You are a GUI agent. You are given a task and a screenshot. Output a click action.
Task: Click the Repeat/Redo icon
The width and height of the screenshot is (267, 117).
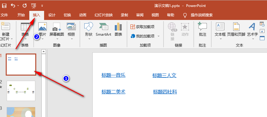click(25, 6)
